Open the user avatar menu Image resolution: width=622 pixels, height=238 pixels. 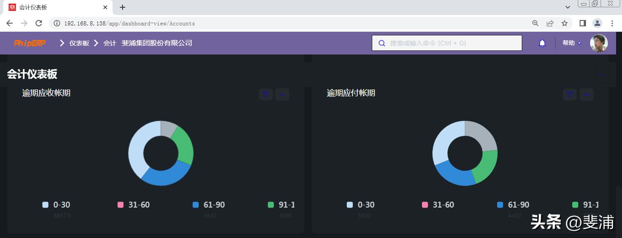(x=599, y=43)
